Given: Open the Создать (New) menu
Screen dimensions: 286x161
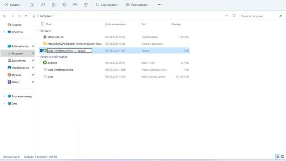Looking at the screenshot, I should point(14,5).
